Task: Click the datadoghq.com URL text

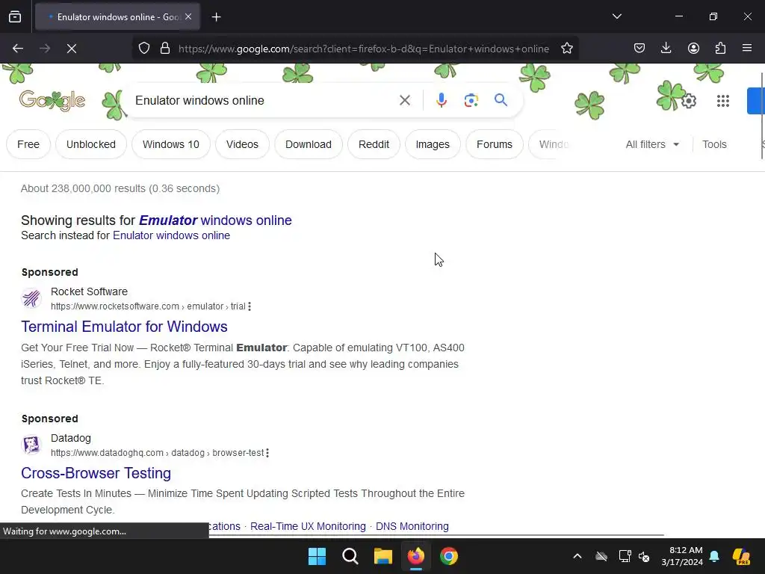Action: (157, 453)
